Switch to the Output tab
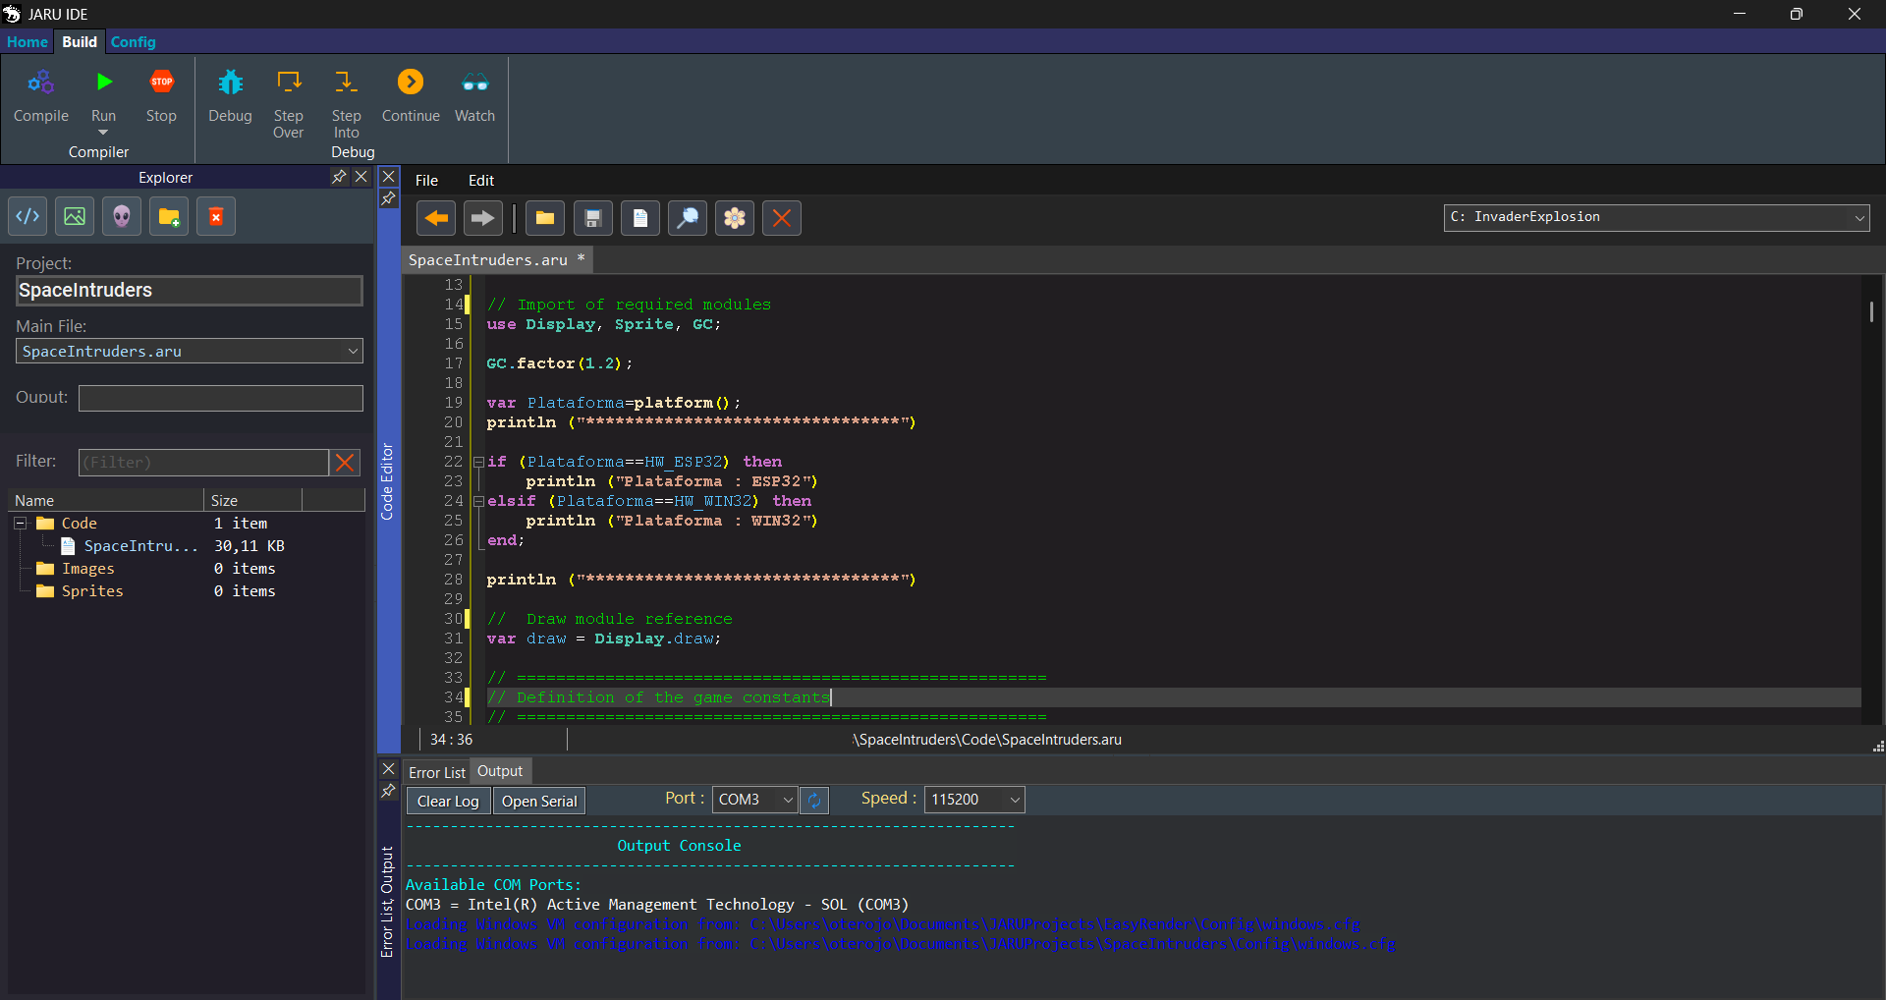The width and height of the screenshot is (1886, 1000). [500, 771]
